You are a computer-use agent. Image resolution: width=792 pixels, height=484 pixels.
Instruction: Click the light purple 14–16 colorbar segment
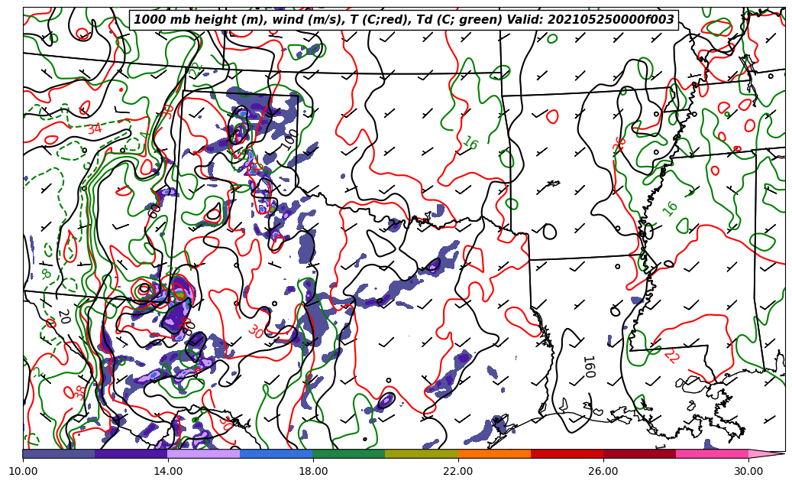203,453
